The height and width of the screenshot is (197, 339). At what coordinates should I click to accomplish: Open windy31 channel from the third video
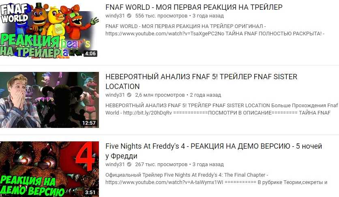coord(115,165)
